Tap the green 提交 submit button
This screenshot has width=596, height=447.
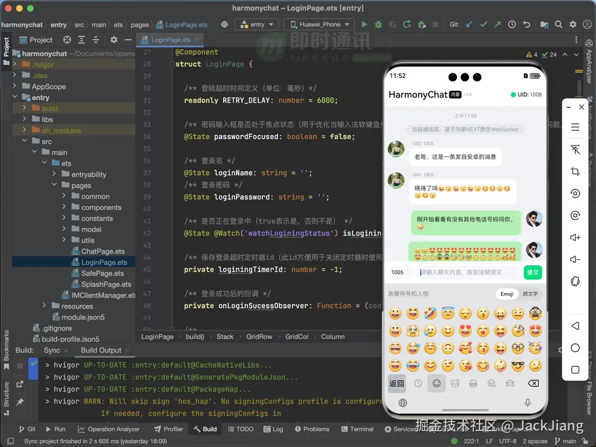coord(532,272)
